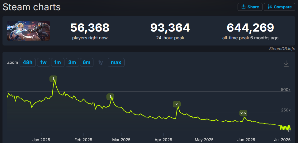Select the 1y zoom option
298x143 pixels.
coord(100,62)
